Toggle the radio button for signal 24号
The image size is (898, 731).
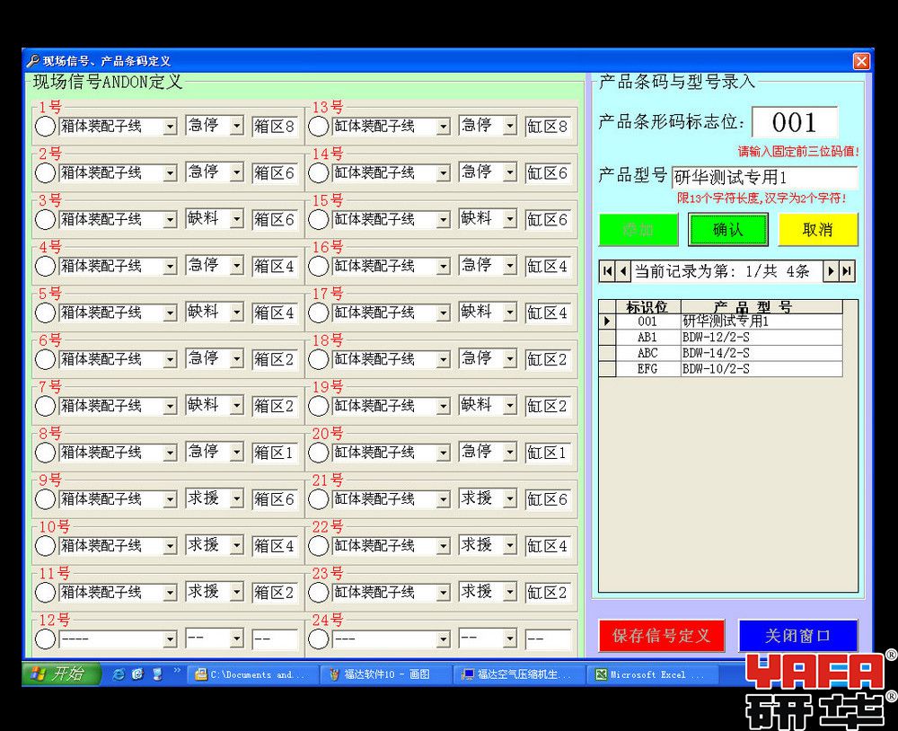coord(319,639)
